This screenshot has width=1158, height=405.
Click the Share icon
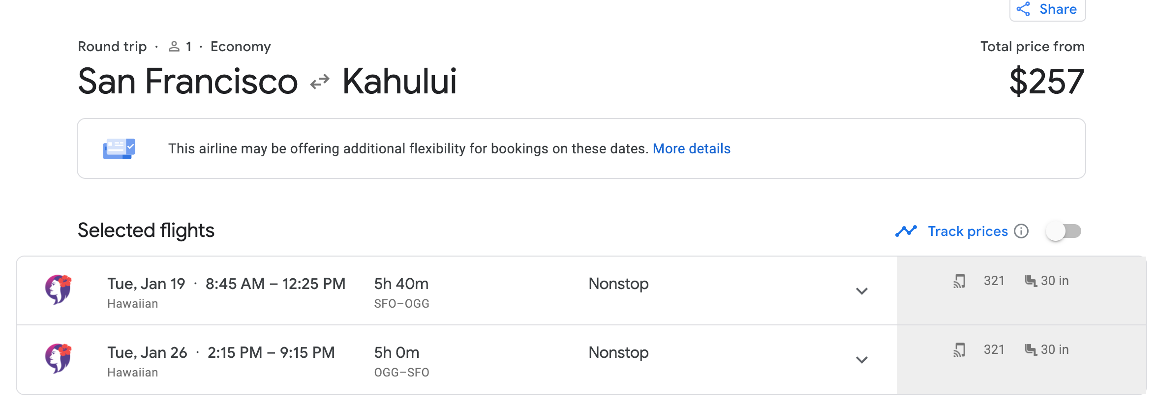1024,9
